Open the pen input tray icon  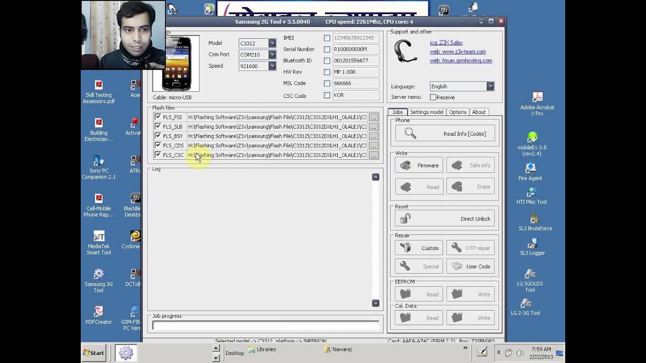[x=482, y=352]
